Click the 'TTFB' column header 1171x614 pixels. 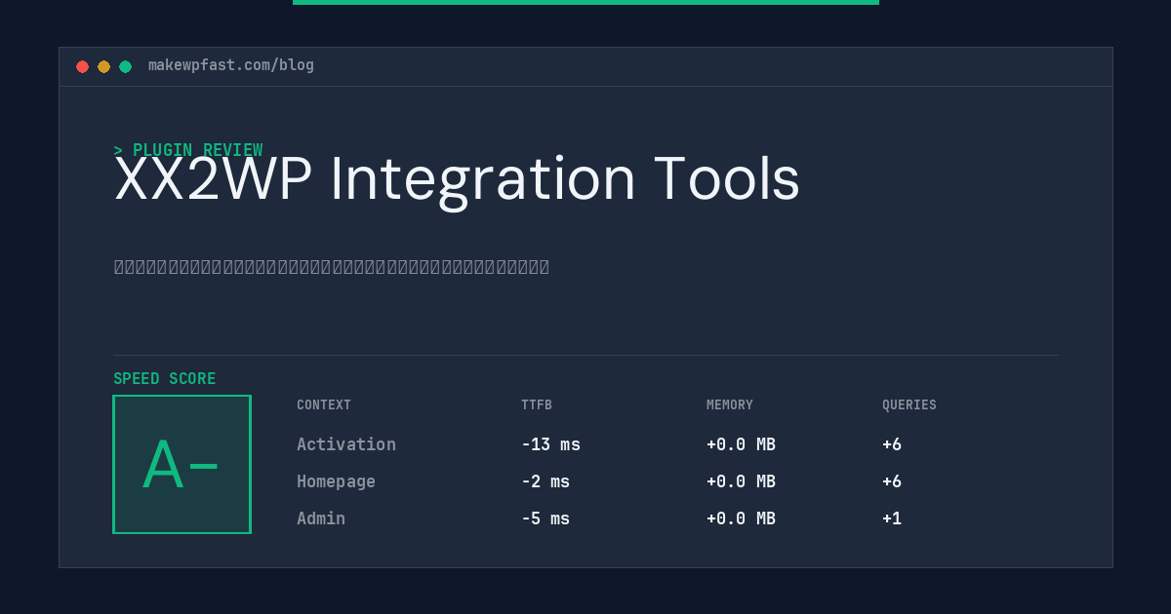[x=537, y=405]
